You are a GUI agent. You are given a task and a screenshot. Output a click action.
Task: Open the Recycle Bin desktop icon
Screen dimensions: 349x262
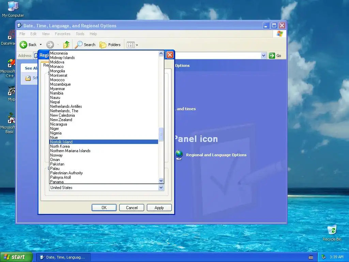[332, 233]
